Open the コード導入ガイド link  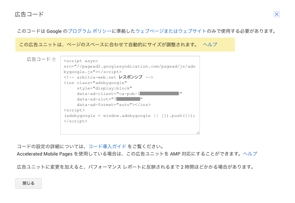[x=107, y=146]
